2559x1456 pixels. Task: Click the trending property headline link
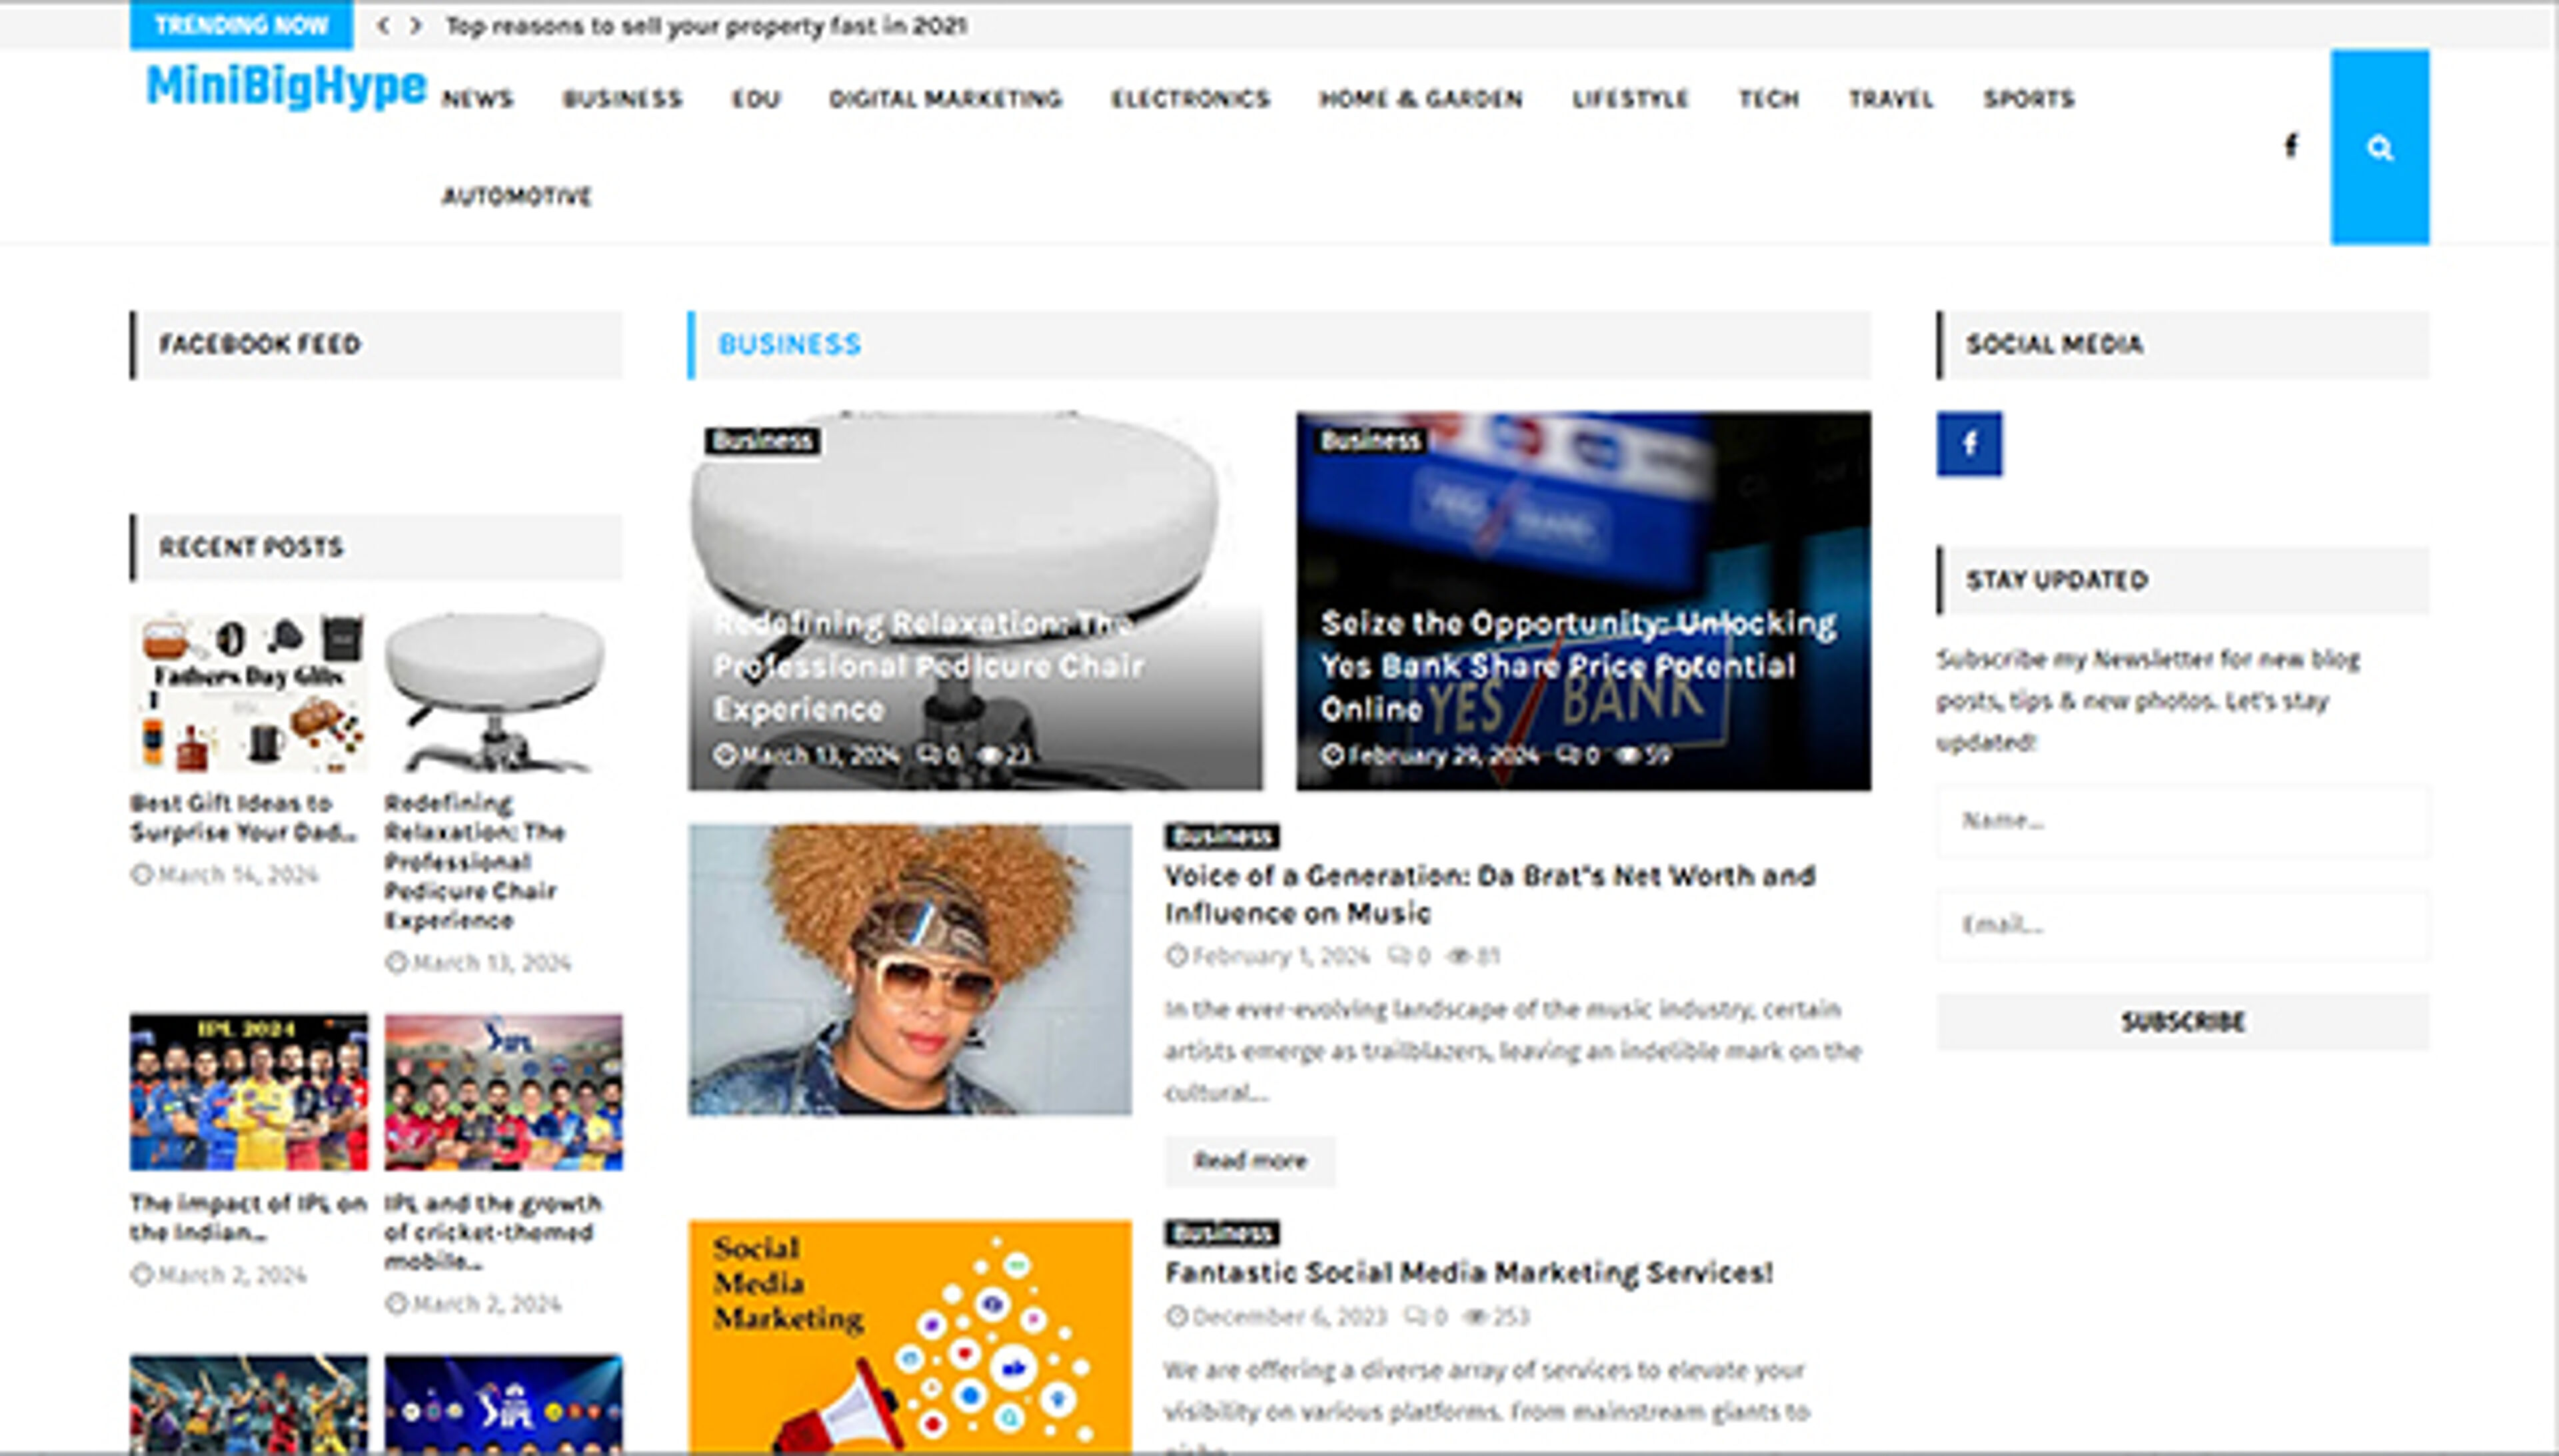pos(705,26)
